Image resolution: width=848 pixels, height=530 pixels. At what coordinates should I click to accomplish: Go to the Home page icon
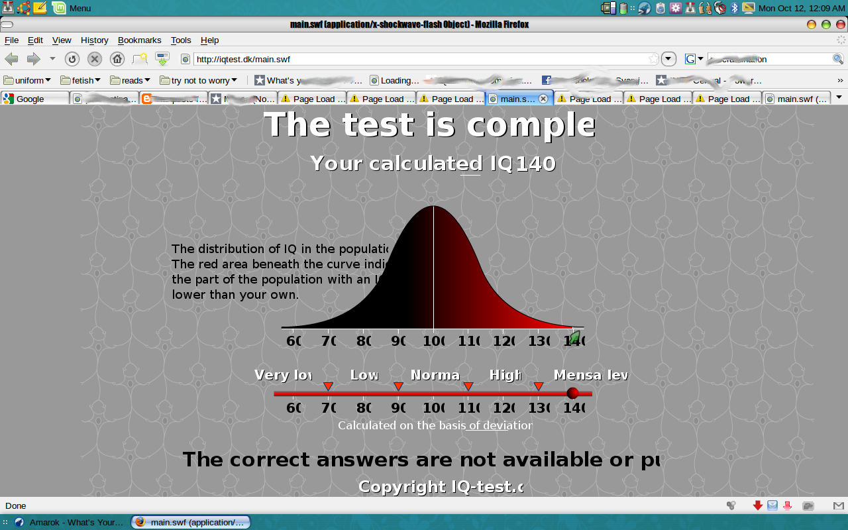117,59
